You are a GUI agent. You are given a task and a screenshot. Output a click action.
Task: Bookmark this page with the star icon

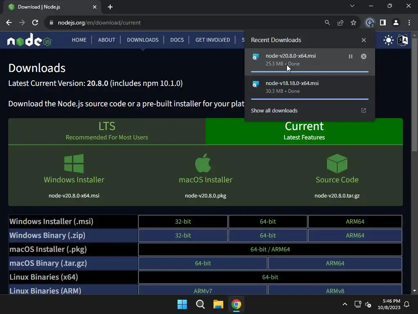point(354,23)
